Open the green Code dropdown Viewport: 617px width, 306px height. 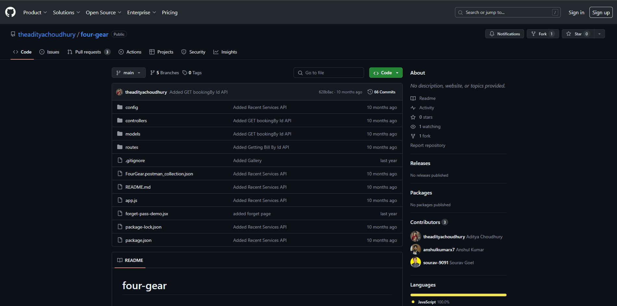click(386, 73)
